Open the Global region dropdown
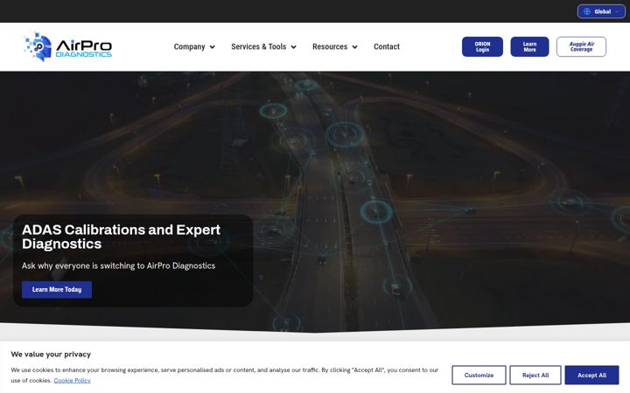630x393 pixels. [x=601, y=11]
